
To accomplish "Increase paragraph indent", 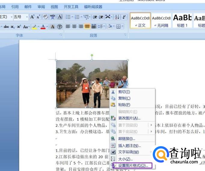I will pos(101,17).
